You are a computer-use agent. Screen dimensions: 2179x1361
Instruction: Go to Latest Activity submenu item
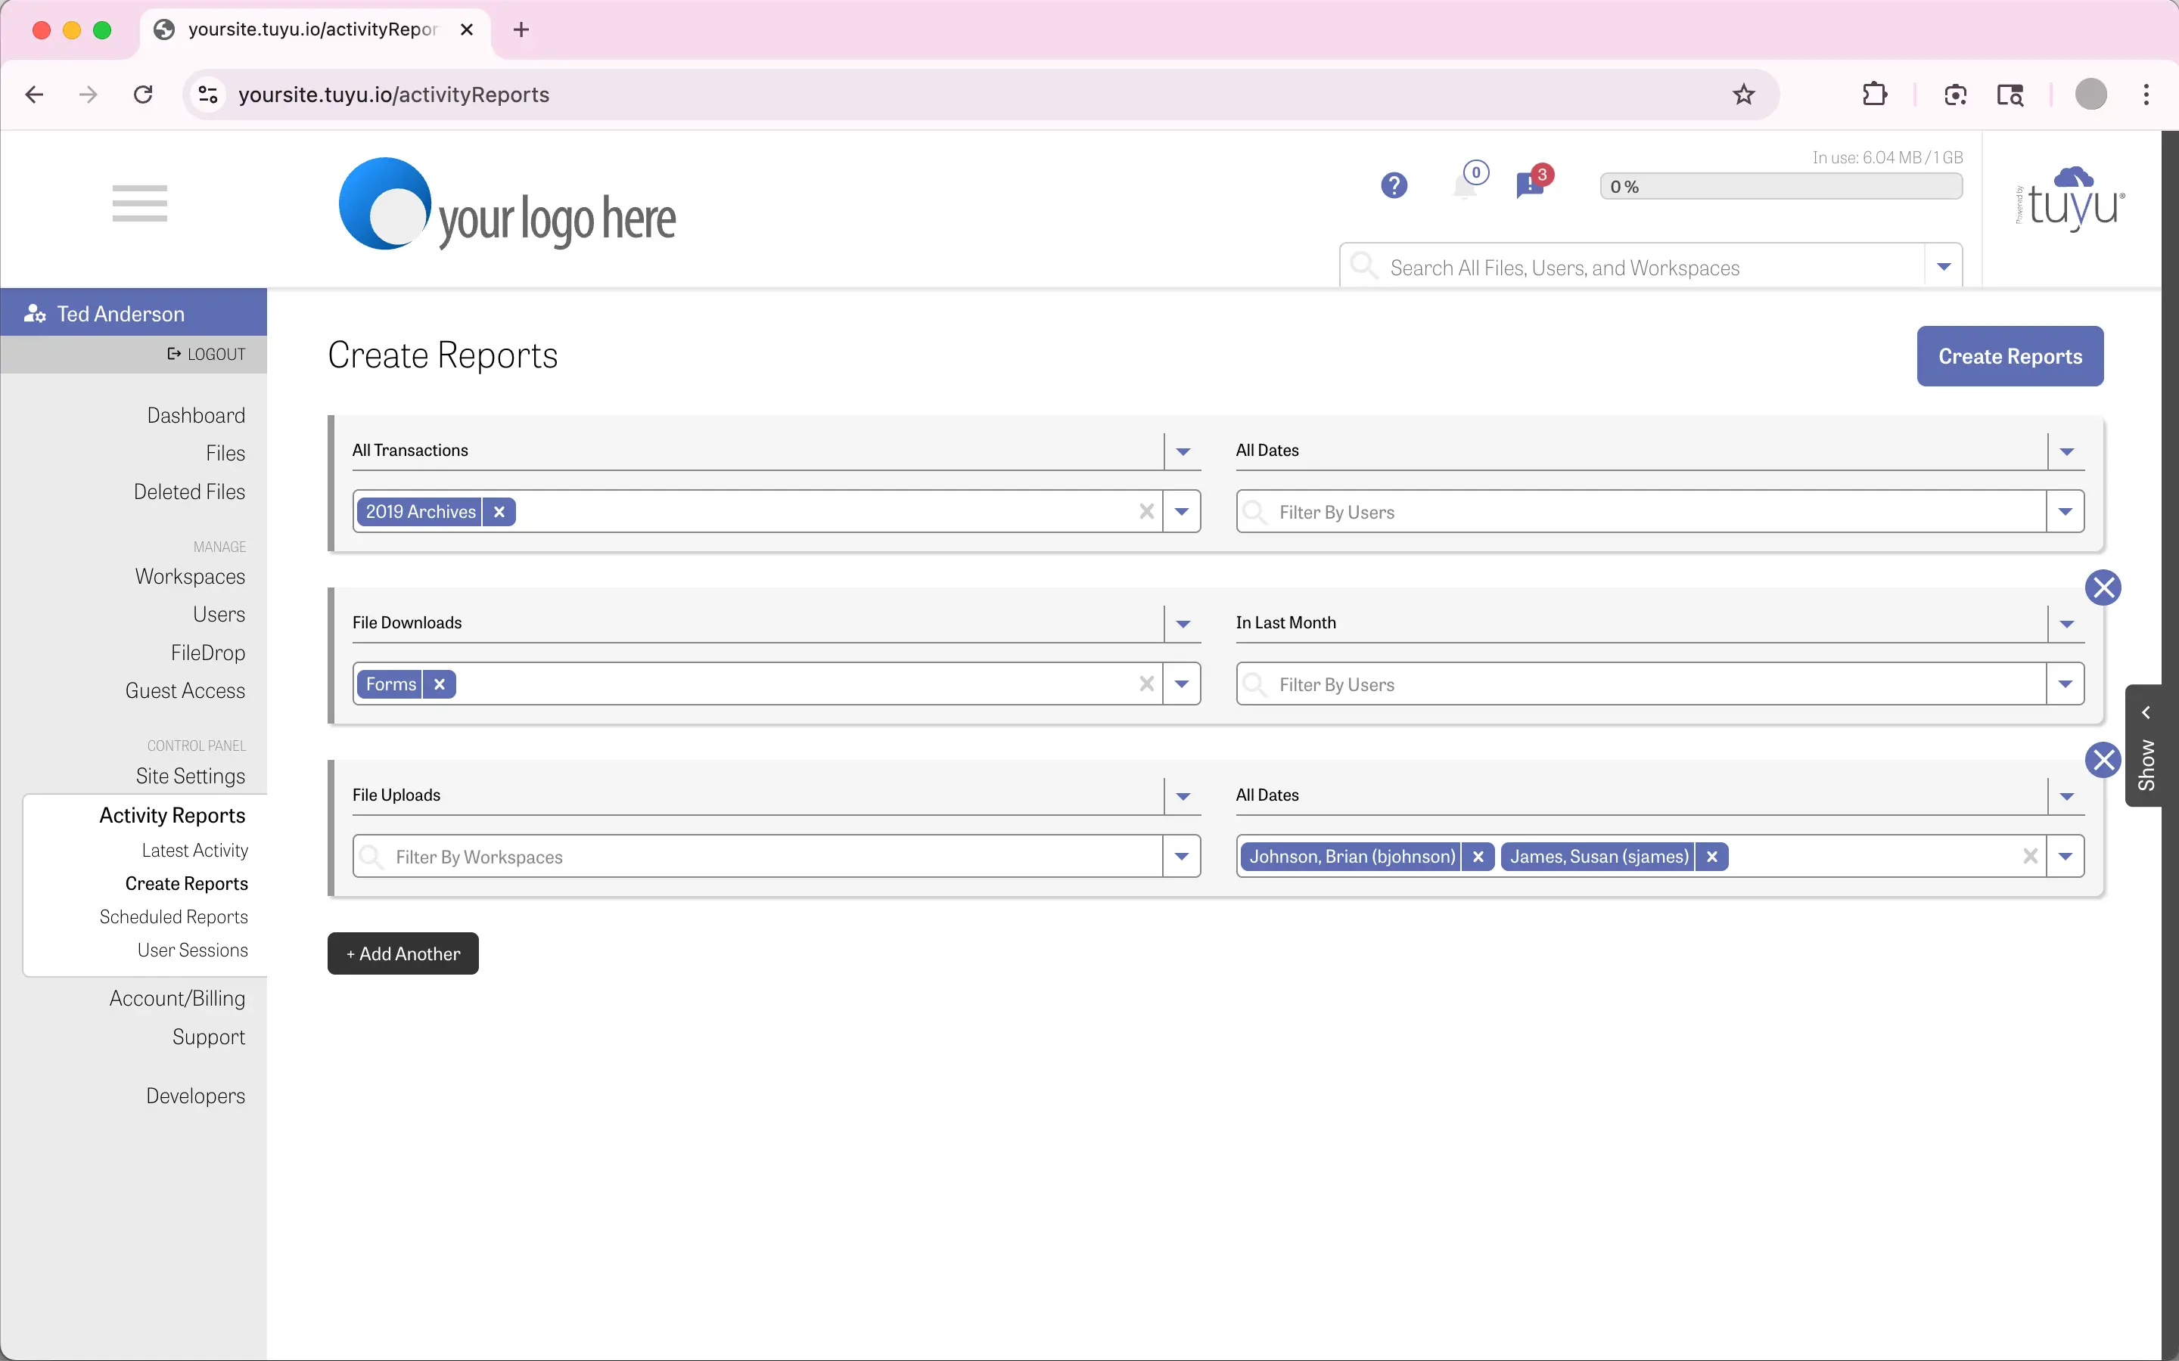(194, 851)
